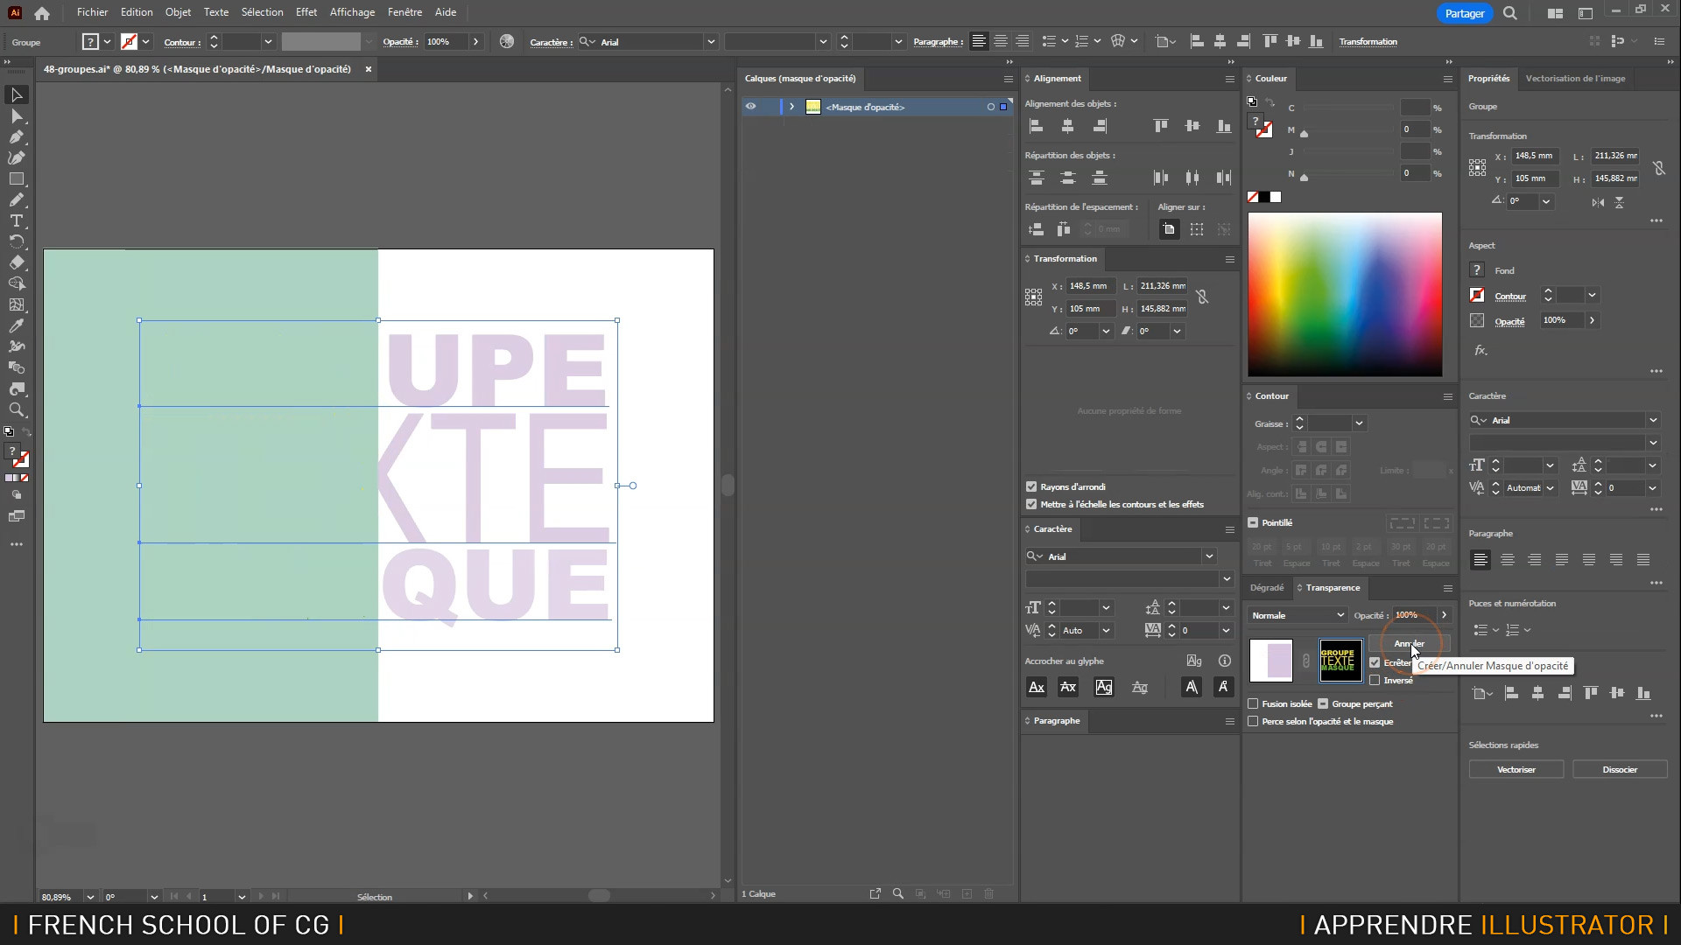Open the Auto kerning dropdown
The image size is (1681, 945).
coord(1106,630)
